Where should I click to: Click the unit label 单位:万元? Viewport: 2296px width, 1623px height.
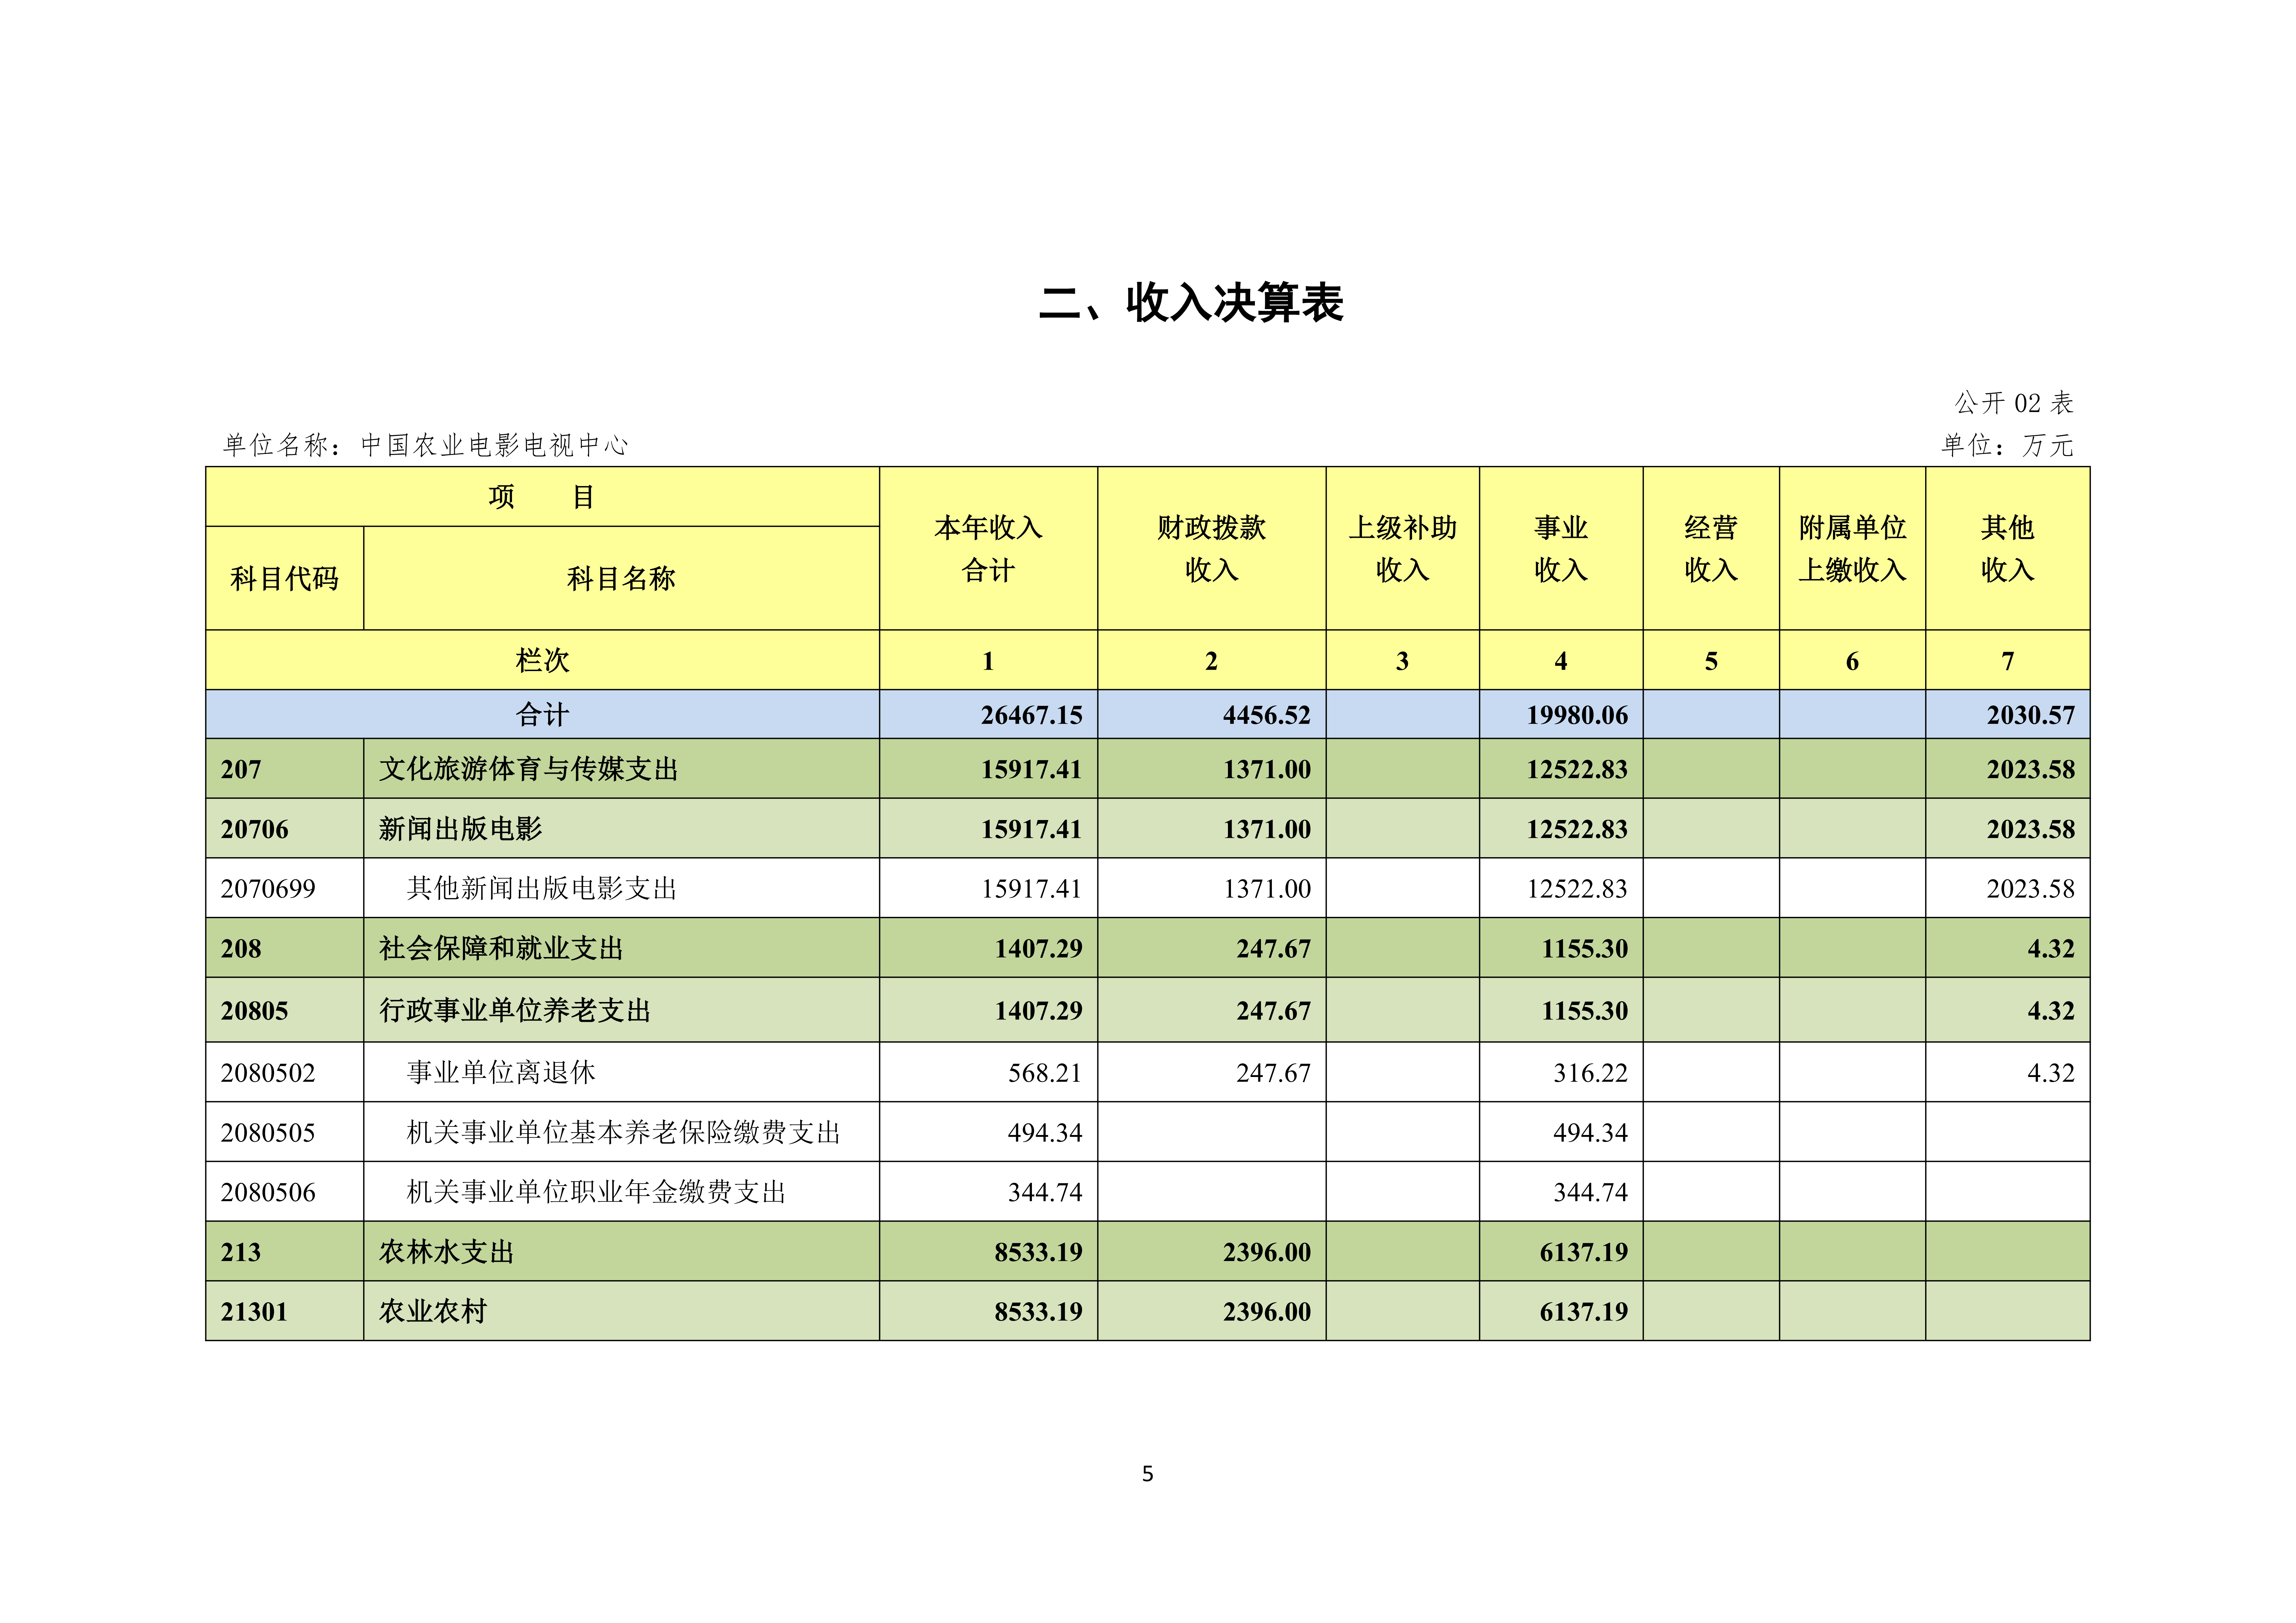(2008, 445)
